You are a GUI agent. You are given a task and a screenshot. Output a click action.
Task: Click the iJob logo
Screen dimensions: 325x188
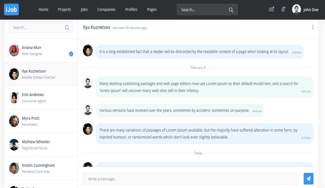(11, 10)
